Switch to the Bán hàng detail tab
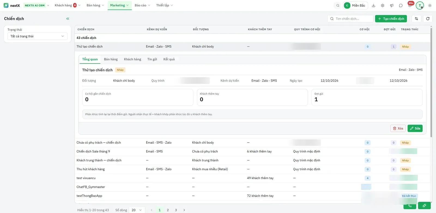 click(x=111, y=59)
